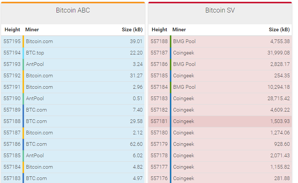Click the Bitcoin SV table heading
298x183 pixels.
pos(220,10)
